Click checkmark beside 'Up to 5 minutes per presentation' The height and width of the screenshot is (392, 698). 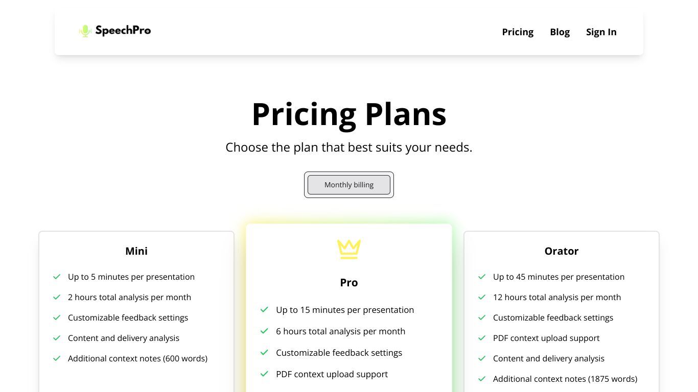tap(57, 277)
